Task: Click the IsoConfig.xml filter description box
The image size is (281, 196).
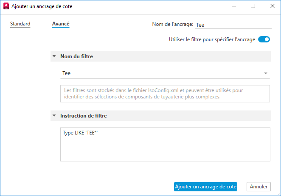Action: coord(165,94)
